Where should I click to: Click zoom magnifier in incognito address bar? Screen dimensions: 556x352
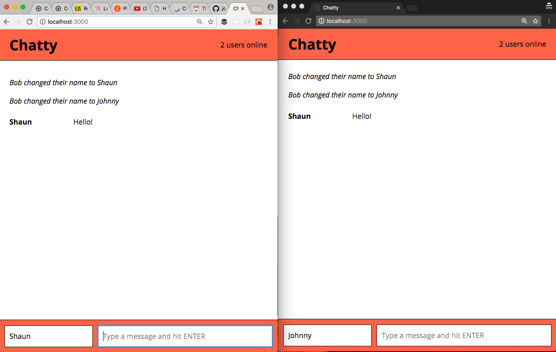[x=524, y=21]
